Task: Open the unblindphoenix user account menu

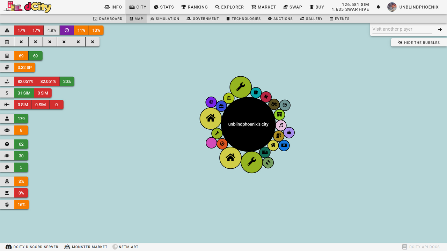Action: [x=413, y=7]
